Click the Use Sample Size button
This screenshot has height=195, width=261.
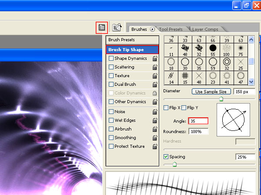point(211,91)
